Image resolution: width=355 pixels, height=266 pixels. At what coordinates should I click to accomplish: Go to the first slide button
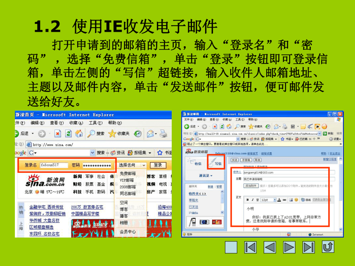coord(251,247)
